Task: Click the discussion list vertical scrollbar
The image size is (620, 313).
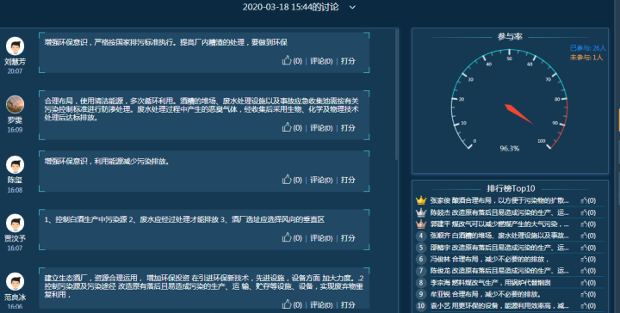Action: pos(397,95)
